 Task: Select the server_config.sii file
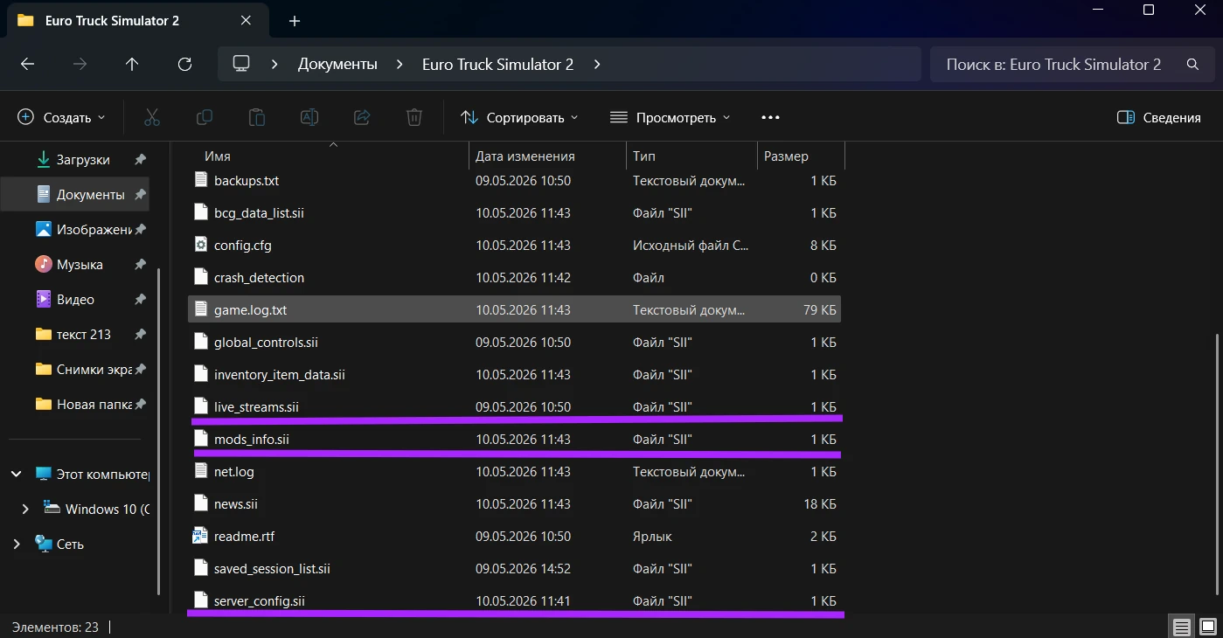click(514, 600)
